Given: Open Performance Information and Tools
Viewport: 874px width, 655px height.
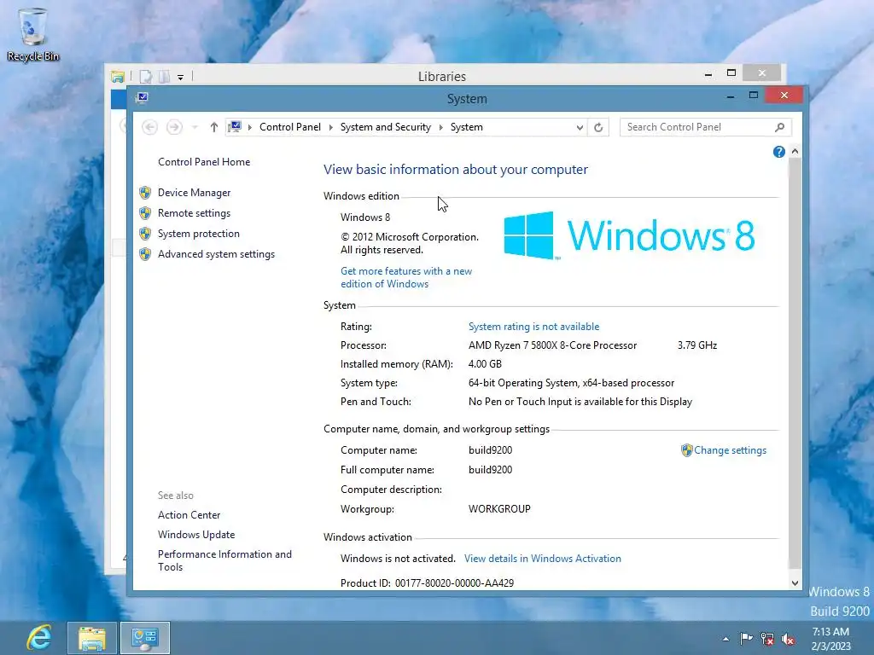Looking at the screenshot, I should (x=224, y=561).
